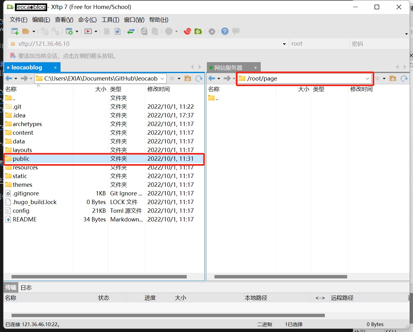The width and height of the screenshot is (413, 332).
Task: Refresh the local leocaoblog pane
Action: (x=199, y=79)
